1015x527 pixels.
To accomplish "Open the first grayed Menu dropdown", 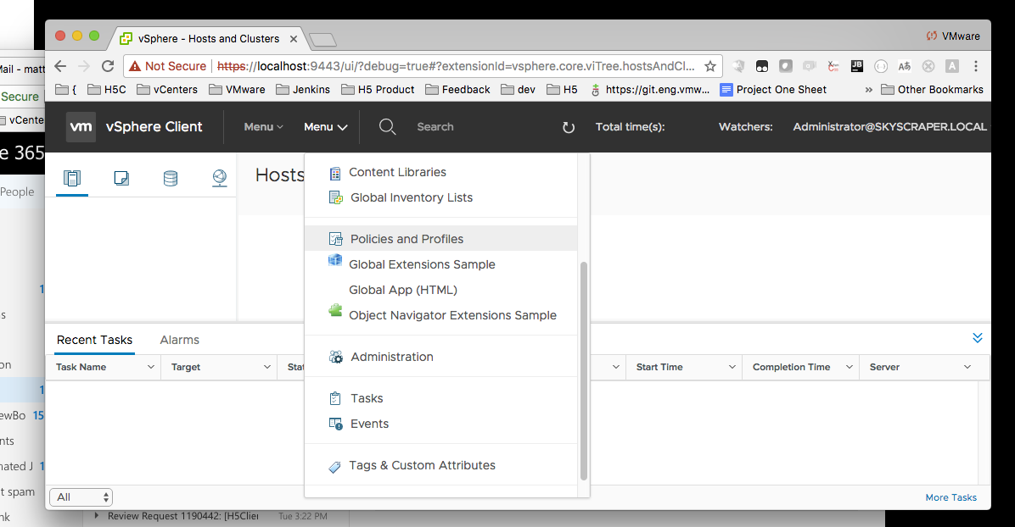I will pyautogui.click(x=263, y=127).
